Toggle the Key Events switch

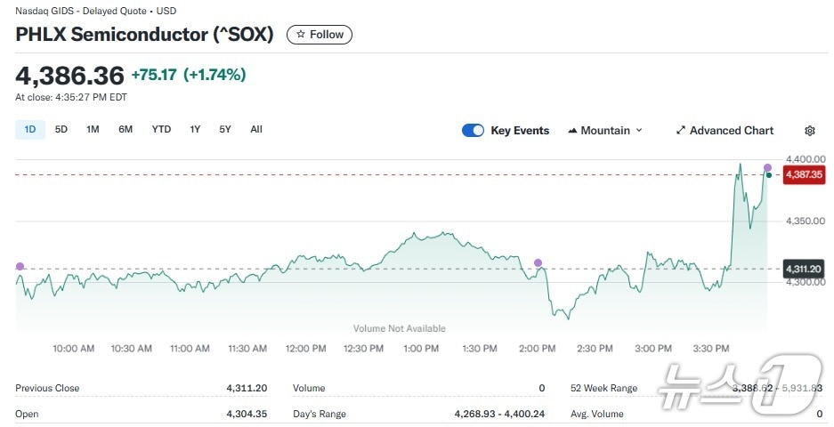click(473, 131)
